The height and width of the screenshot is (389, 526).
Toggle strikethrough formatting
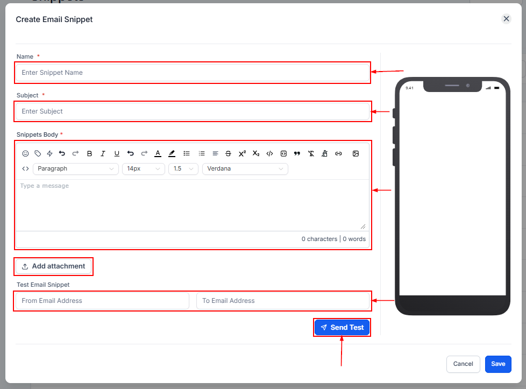[x=229, y=153]
